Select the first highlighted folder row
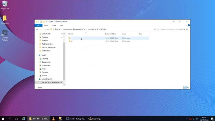Screen dimensions: 215x121 (x=108, y=38)
